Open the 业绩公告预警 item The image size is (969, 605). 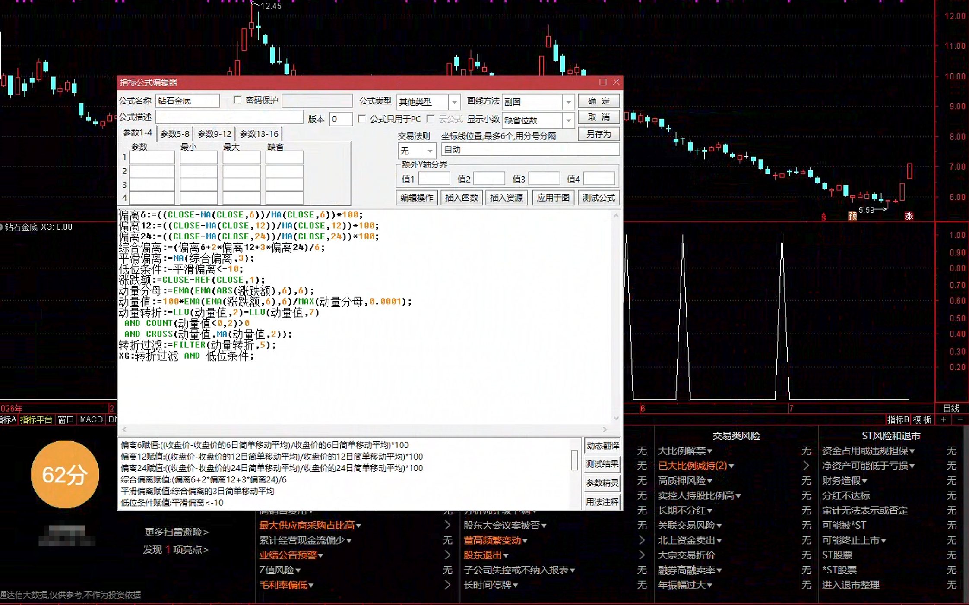point(291,555)
